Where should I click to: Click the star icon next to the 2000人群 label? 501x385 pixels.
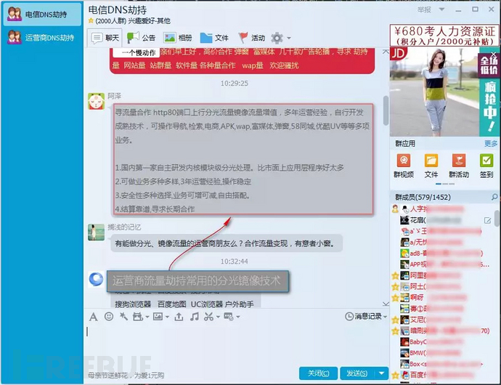point(91,21)
